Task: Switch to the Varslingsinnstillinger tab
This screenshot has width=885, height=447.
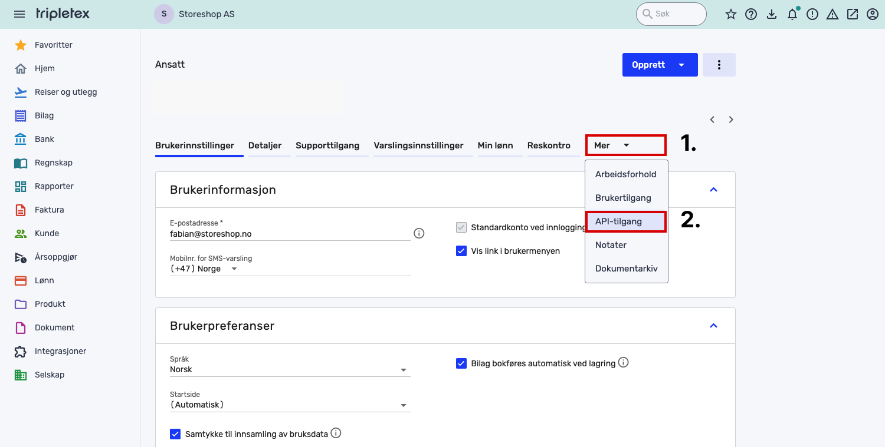Action: [418, 145]
